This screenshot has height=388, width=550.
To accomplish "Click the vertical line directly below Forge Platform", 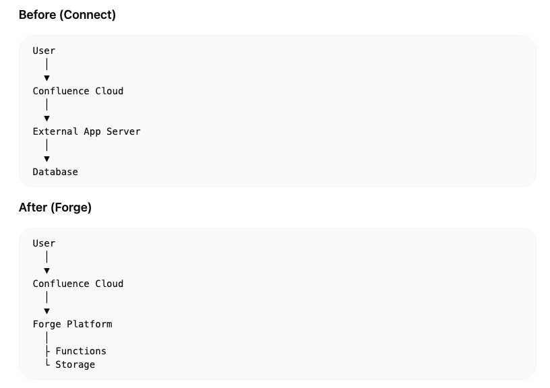I will click(x=47, y=337).
